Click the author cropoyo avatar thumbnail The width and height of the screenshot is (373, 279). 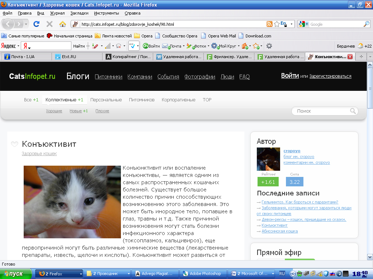pos(268,159)
